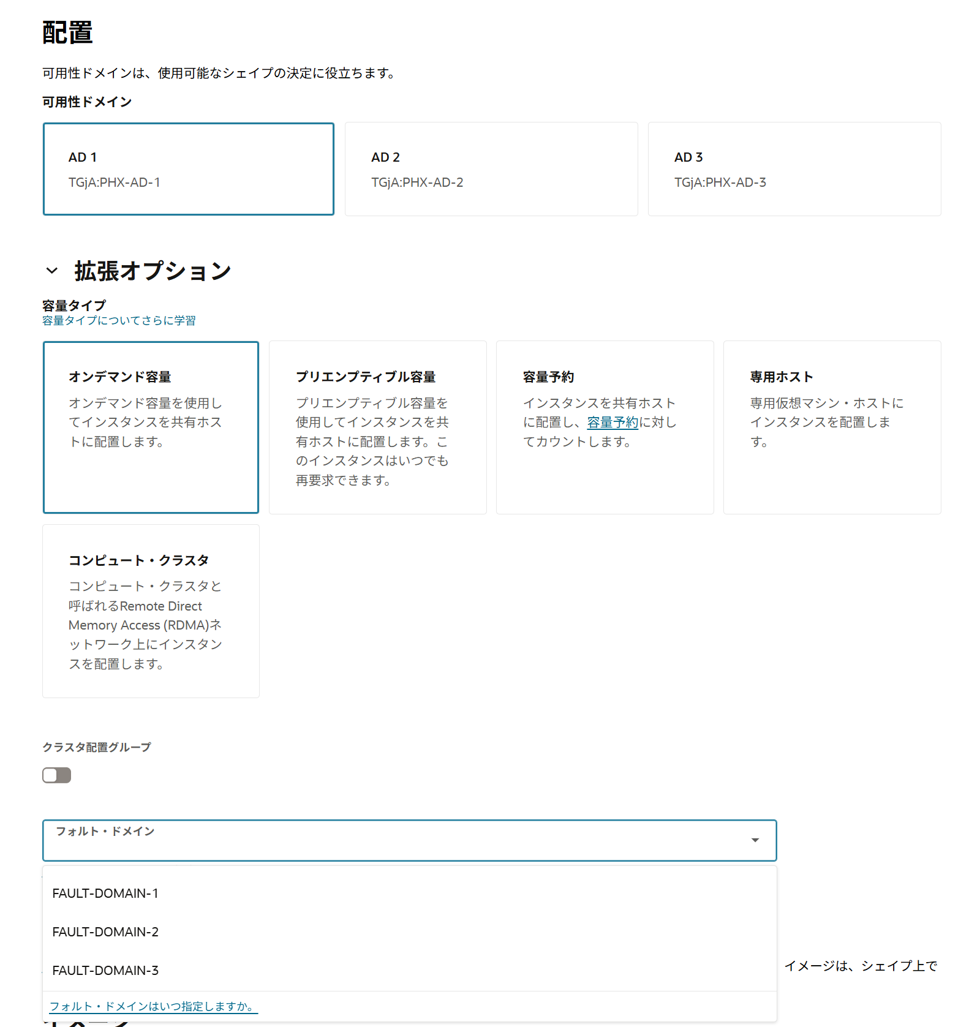Click the フォルト・ドメイン input field
This screenshot has height=1027, width=980.
coord(367,840)
